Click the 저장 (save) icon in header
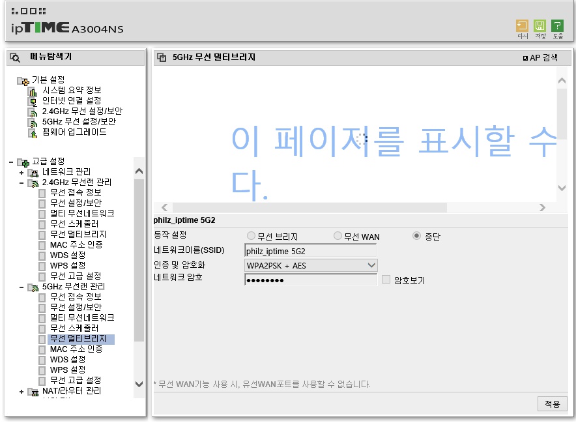 [x=540, y=25]
